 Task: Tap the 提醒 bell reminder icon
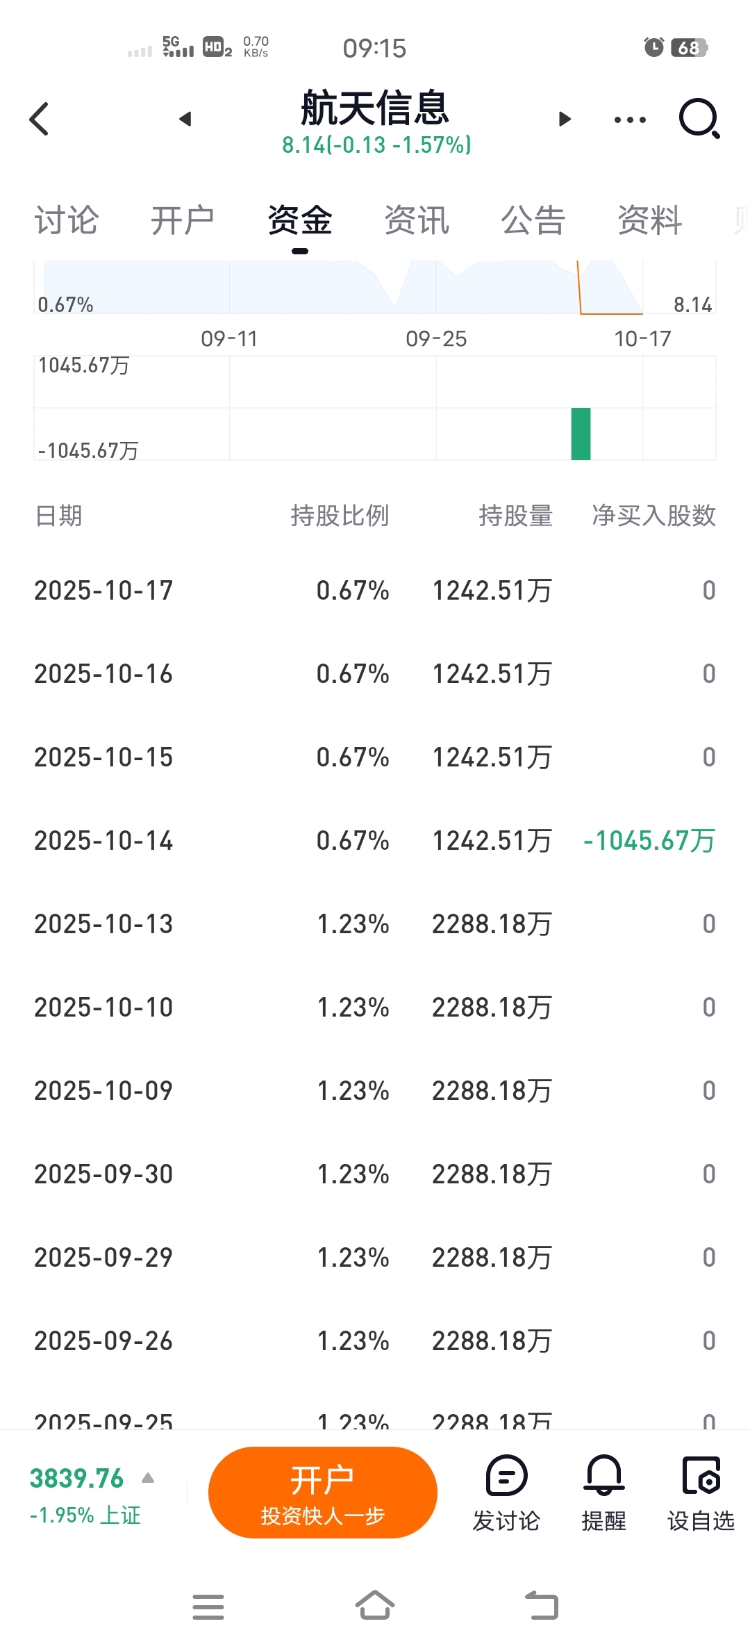(603, 1476)
